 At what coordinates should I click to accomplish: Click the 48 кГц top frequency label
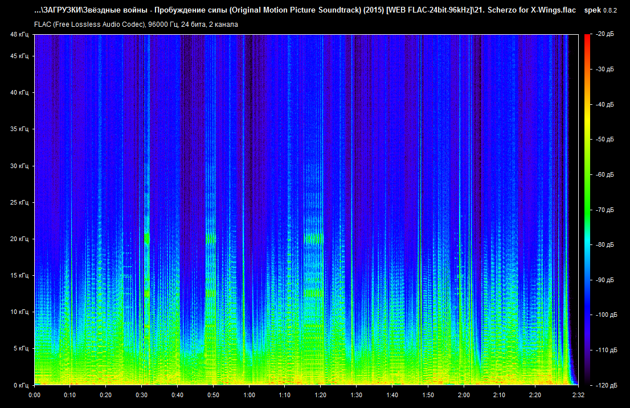coord(19,35)
